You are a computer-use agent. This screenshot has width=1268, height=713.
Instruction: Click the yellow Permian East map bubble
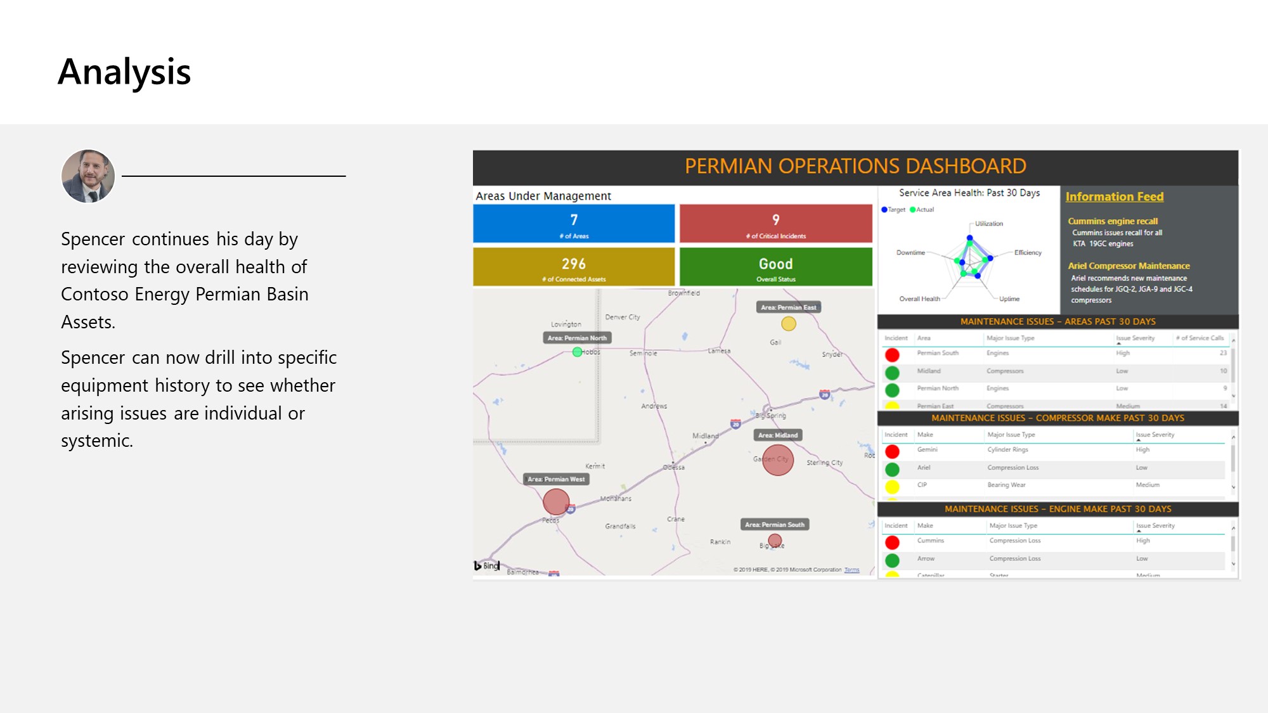[x=788, y=324]
